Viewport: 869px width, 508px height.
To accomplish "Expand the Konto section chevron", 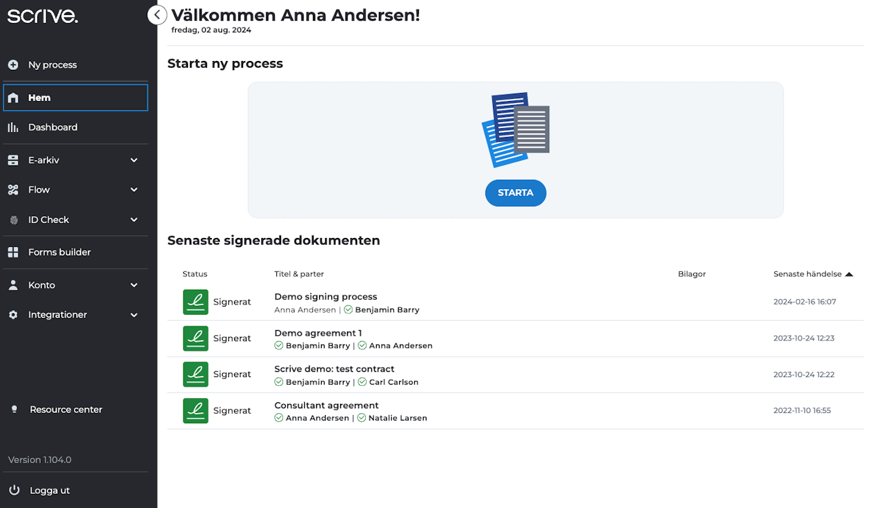I will [134, 286].
